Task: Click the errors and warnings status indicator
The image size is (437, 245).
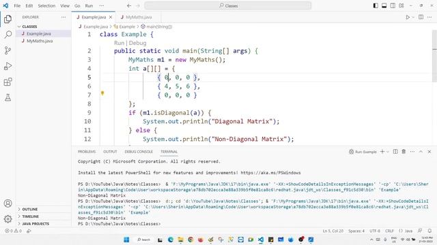Action: (14, 231)
